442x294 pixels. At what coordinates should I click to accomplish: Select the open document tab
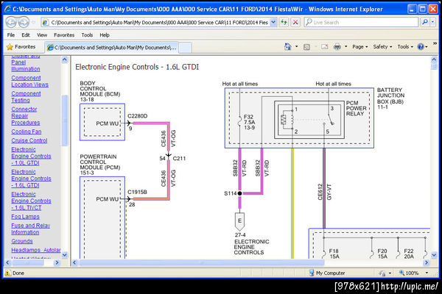click(x=112, y=48)
